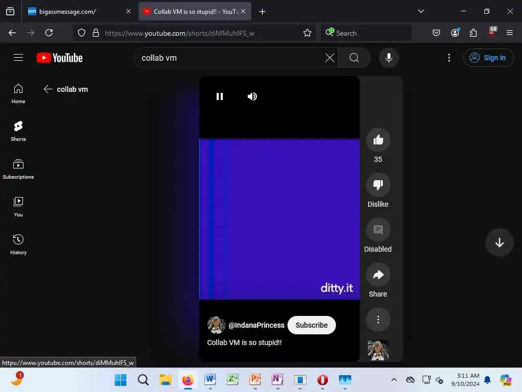Open clock showing 3:11 AM

pyautogui.click(x=465, y=380)
